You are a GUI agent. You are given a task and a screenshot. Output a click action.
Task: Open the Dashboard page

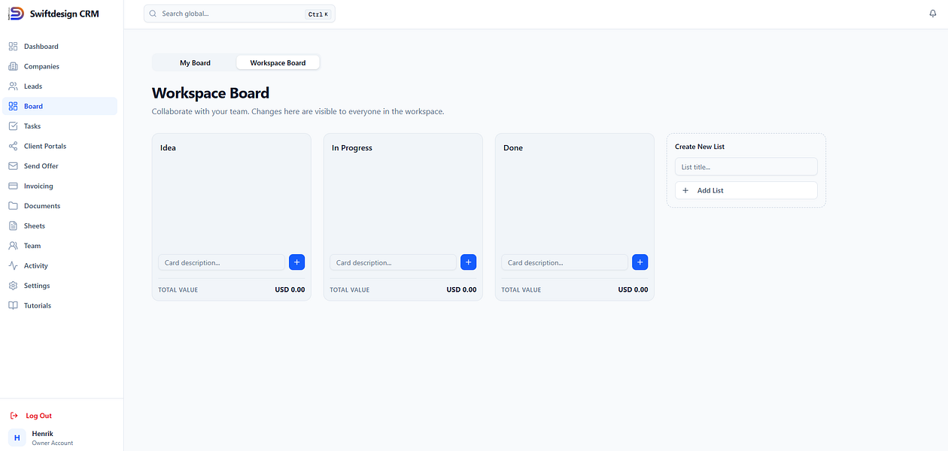pyautogui.click(x=60, y=47)
